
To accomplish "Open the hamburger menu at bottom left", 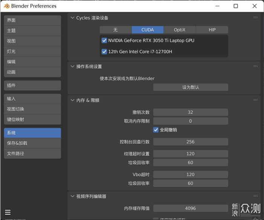I will [8, 212].
